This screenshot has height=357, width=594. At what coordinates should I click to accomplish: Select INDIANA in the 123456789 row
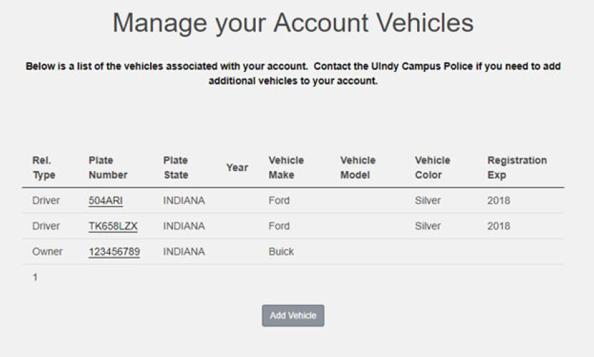[x=184, y=252]
